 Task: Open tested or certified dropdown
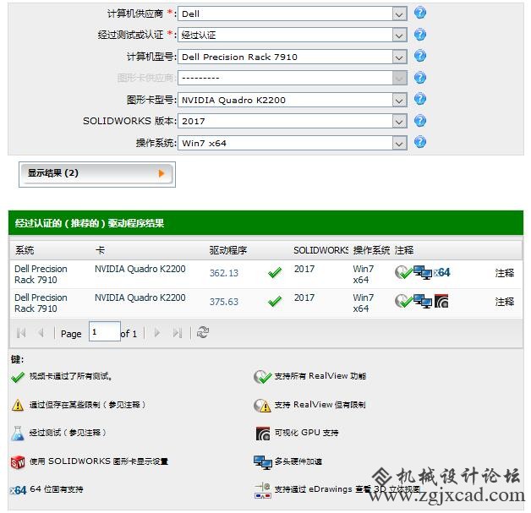click(293, 35)
